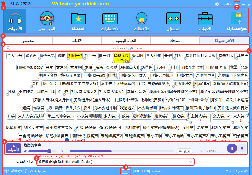Viewport: 252px width, 175px height.
Task: Open the نسخ/مشاركة backup and share section
Action: coord(237,21)
